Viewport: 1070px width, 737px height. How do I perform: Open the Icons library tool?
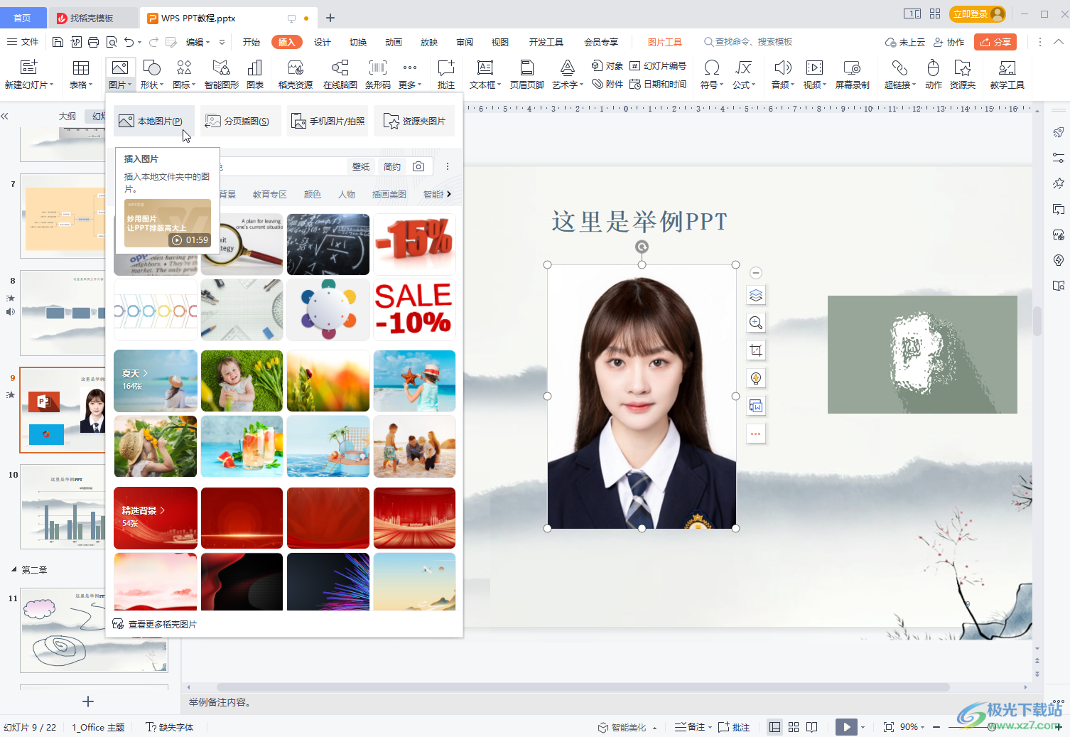[x=184, y=68]
